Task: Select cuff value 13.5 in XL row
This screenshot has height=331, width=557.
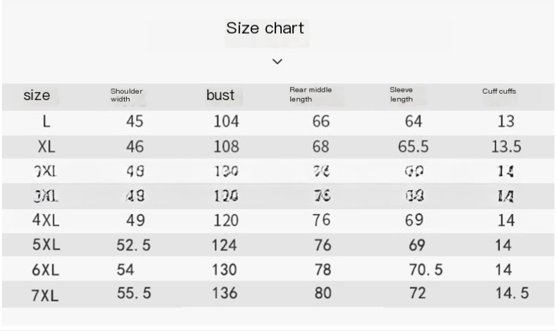Action: click(506, 146)
